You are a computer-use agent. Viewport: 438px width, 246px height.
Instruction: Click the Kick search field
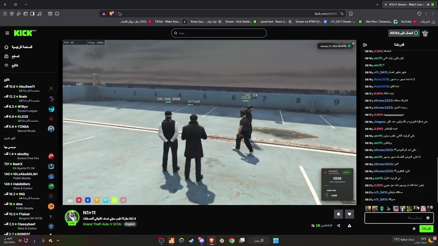point(219,33)
